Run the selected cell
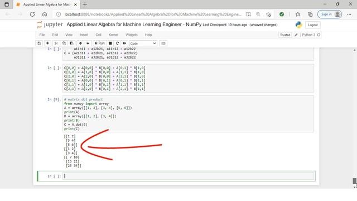This screenshot has height=201, width=357. coord(100,44)
